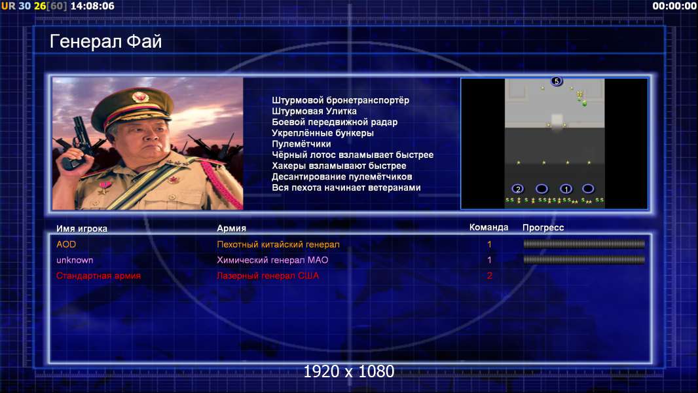The height and width of the screenshot is (393, 698).
Task: Click 'Пулемётчики' line
Action: tap(301, 143)
